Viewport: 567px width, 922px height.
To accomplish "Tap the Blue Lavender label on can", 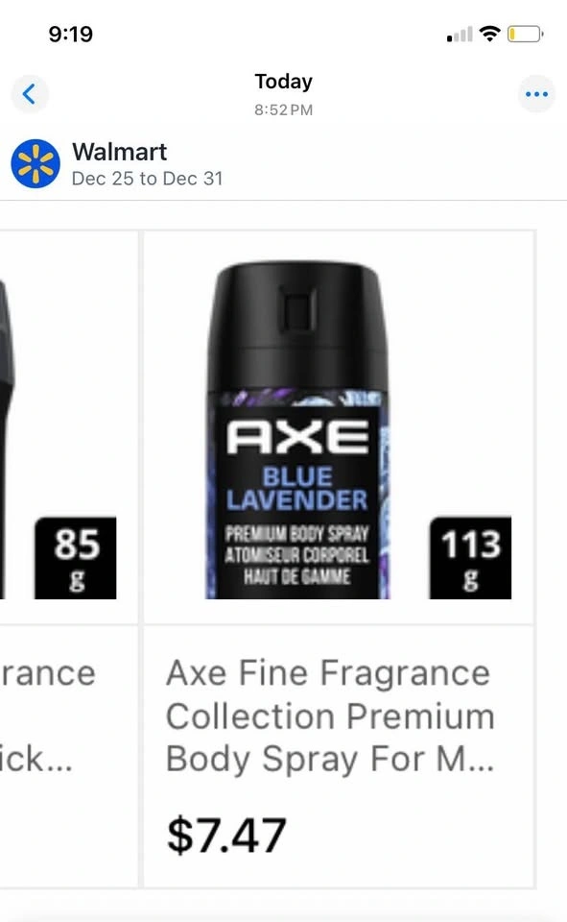I will tap(297, 489).
